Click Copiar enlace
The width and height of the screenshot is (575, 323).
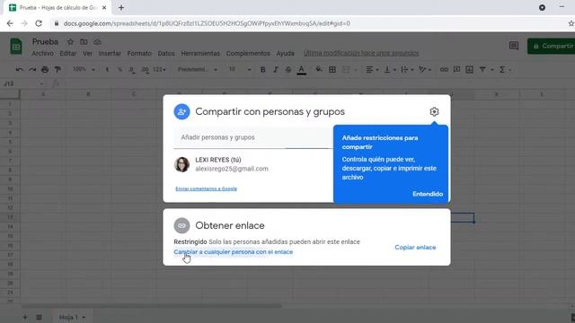415,248
